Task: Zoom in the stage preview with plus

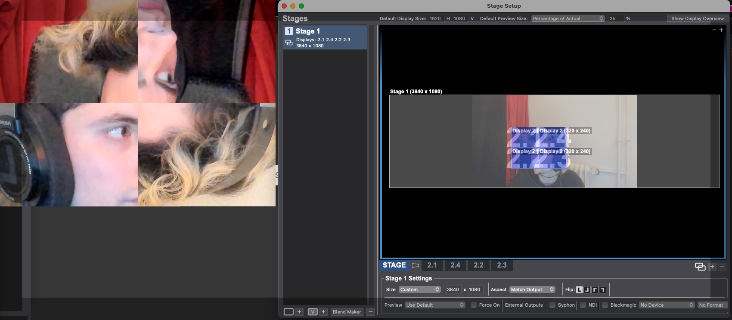Action: (721, 30)
